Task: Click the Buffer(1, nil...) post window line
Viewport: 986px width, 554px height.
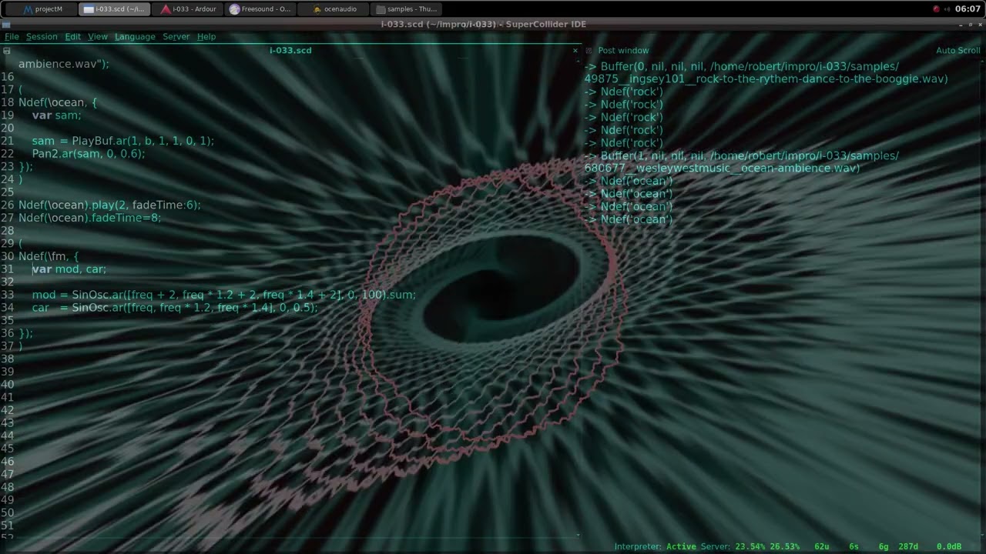Action: (741, 155)
